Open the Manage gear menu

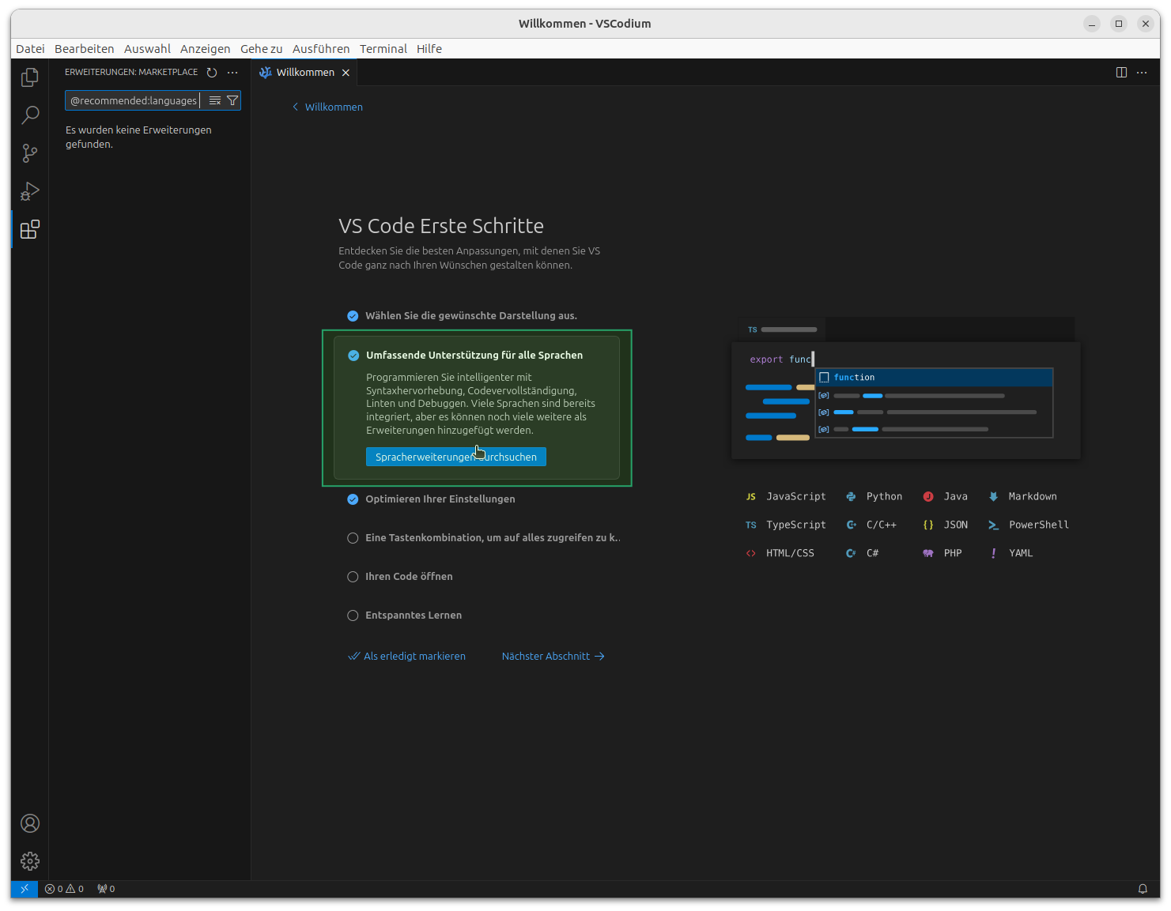click(30, 861)
